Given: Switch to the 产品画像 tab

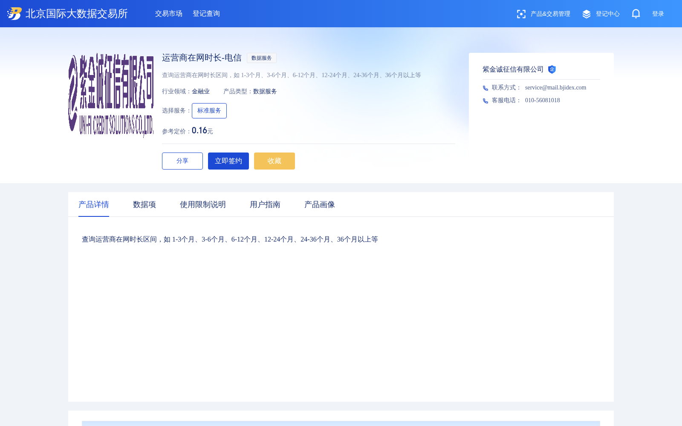Looking at the screenshot, I should pyautogui.click(x=320, y=204).
